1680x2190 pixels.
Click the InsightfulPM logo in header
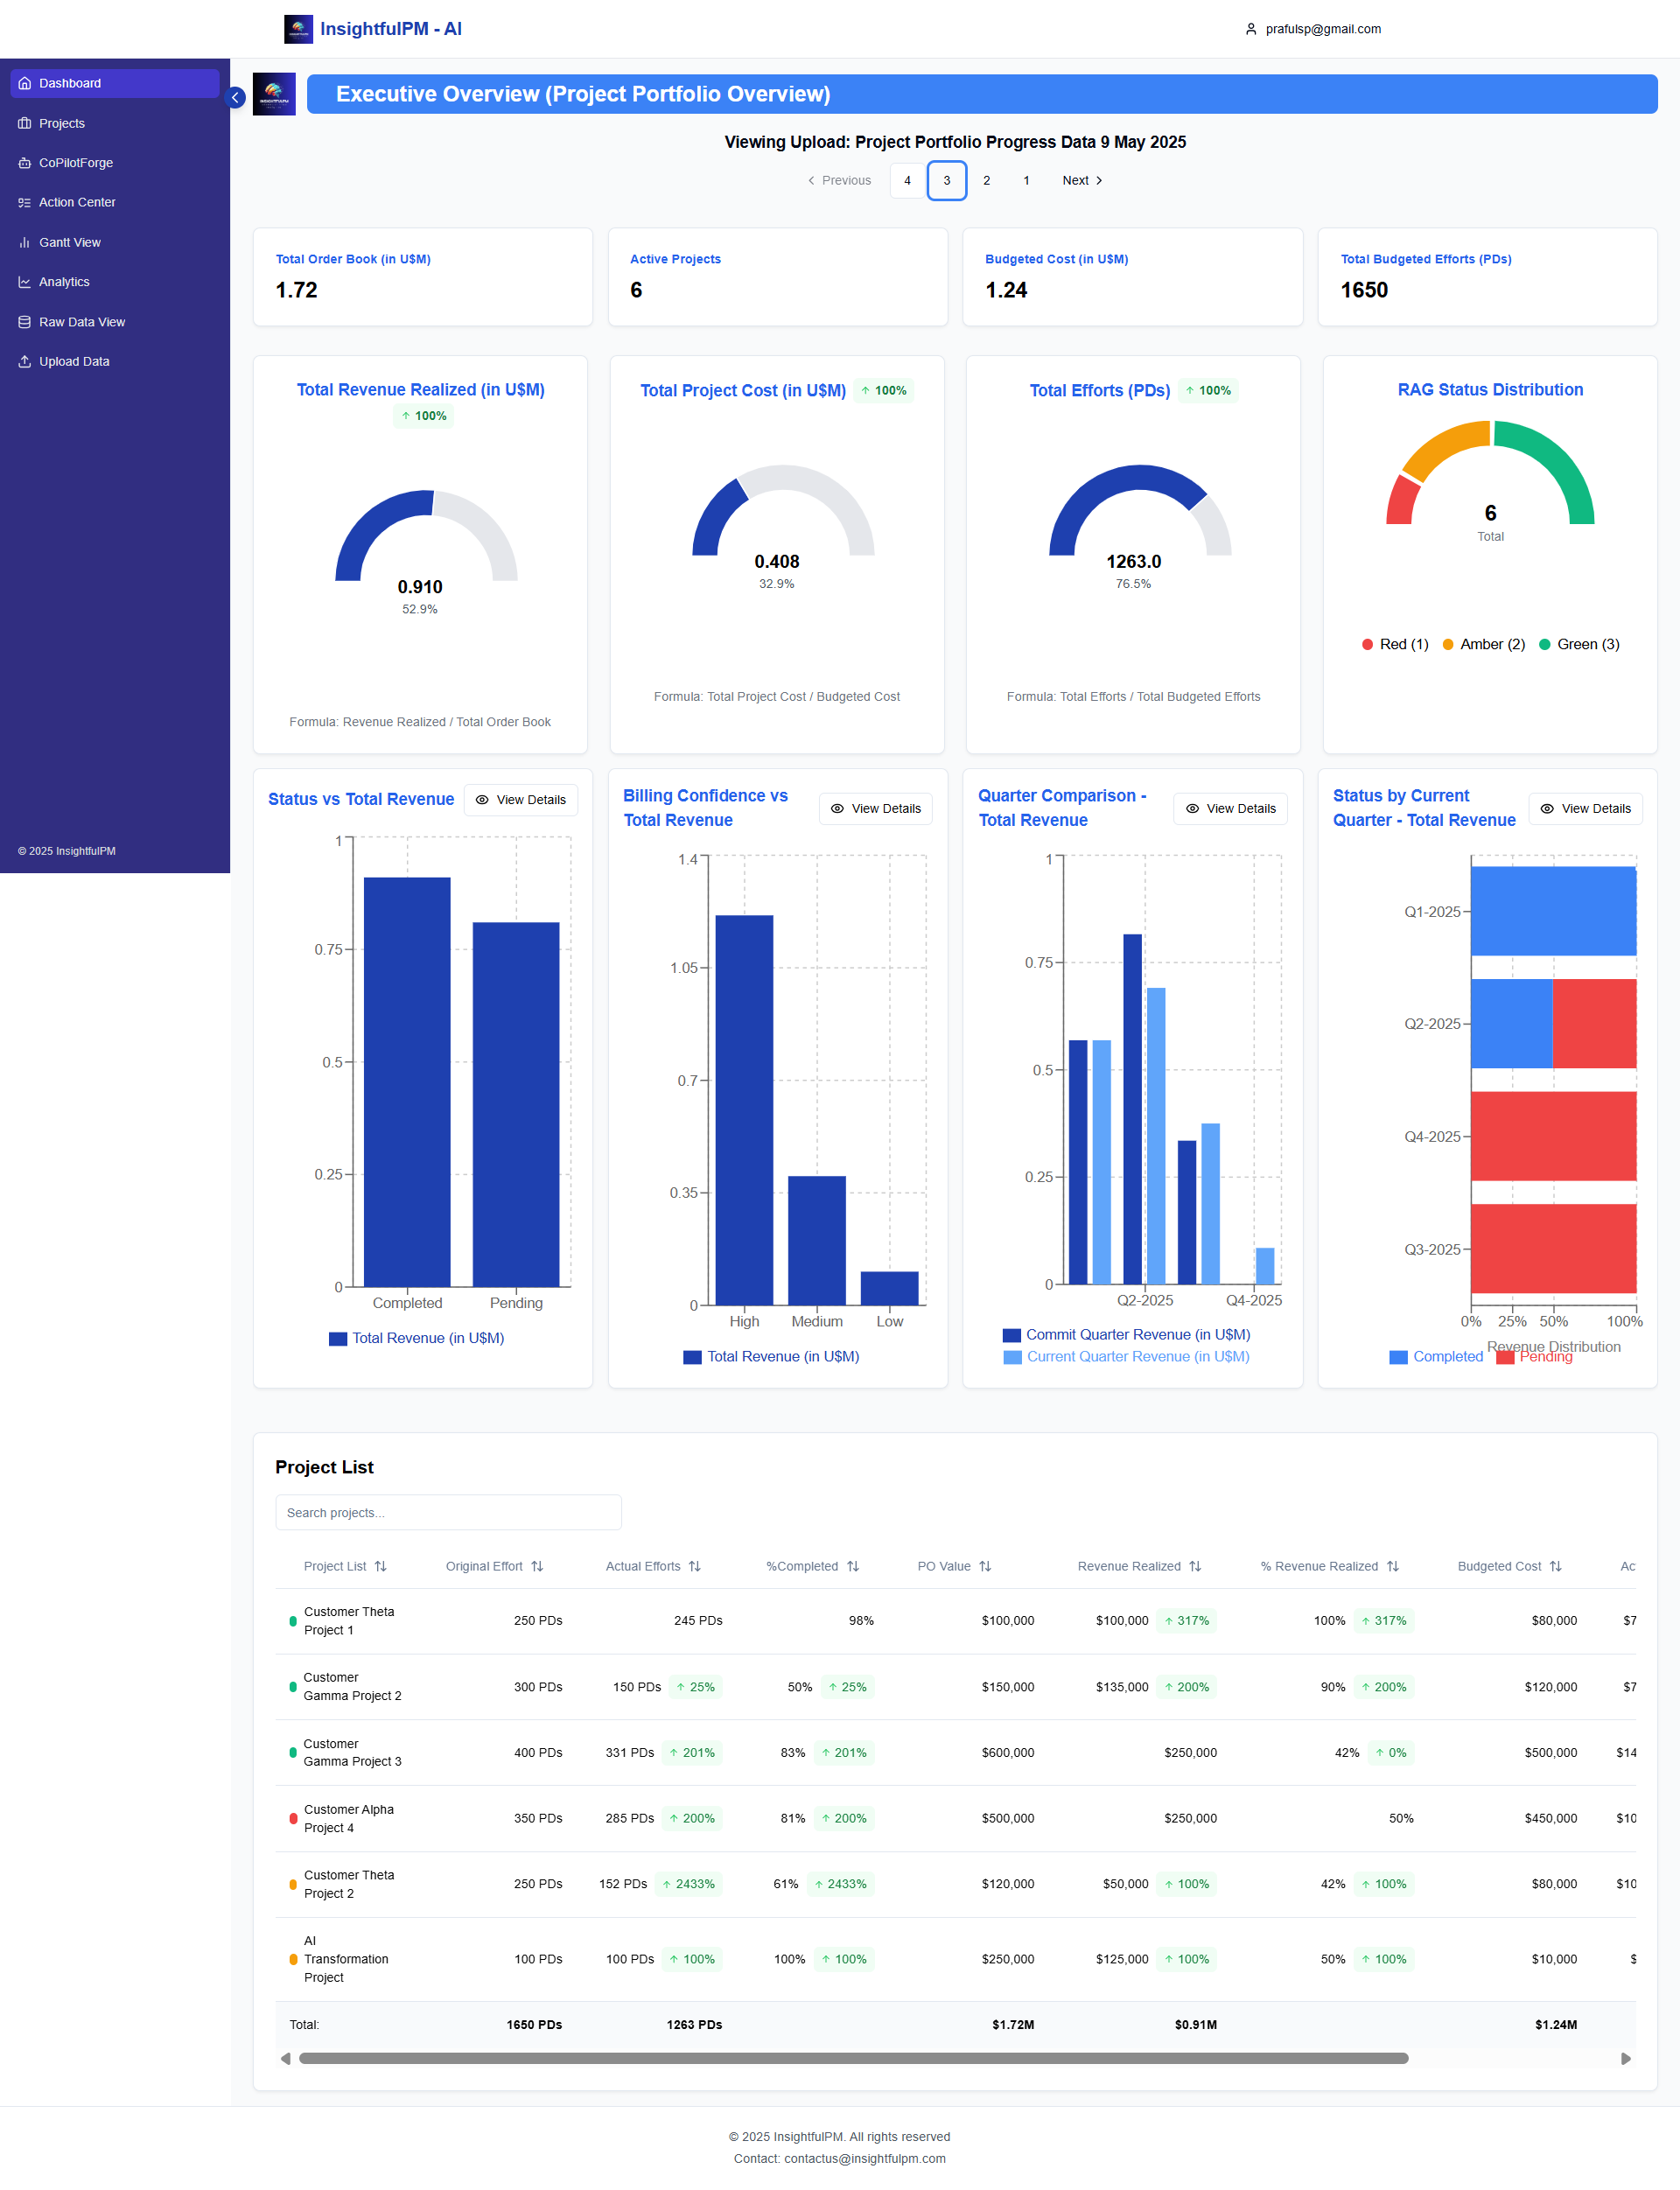click(x=298, y=29)
